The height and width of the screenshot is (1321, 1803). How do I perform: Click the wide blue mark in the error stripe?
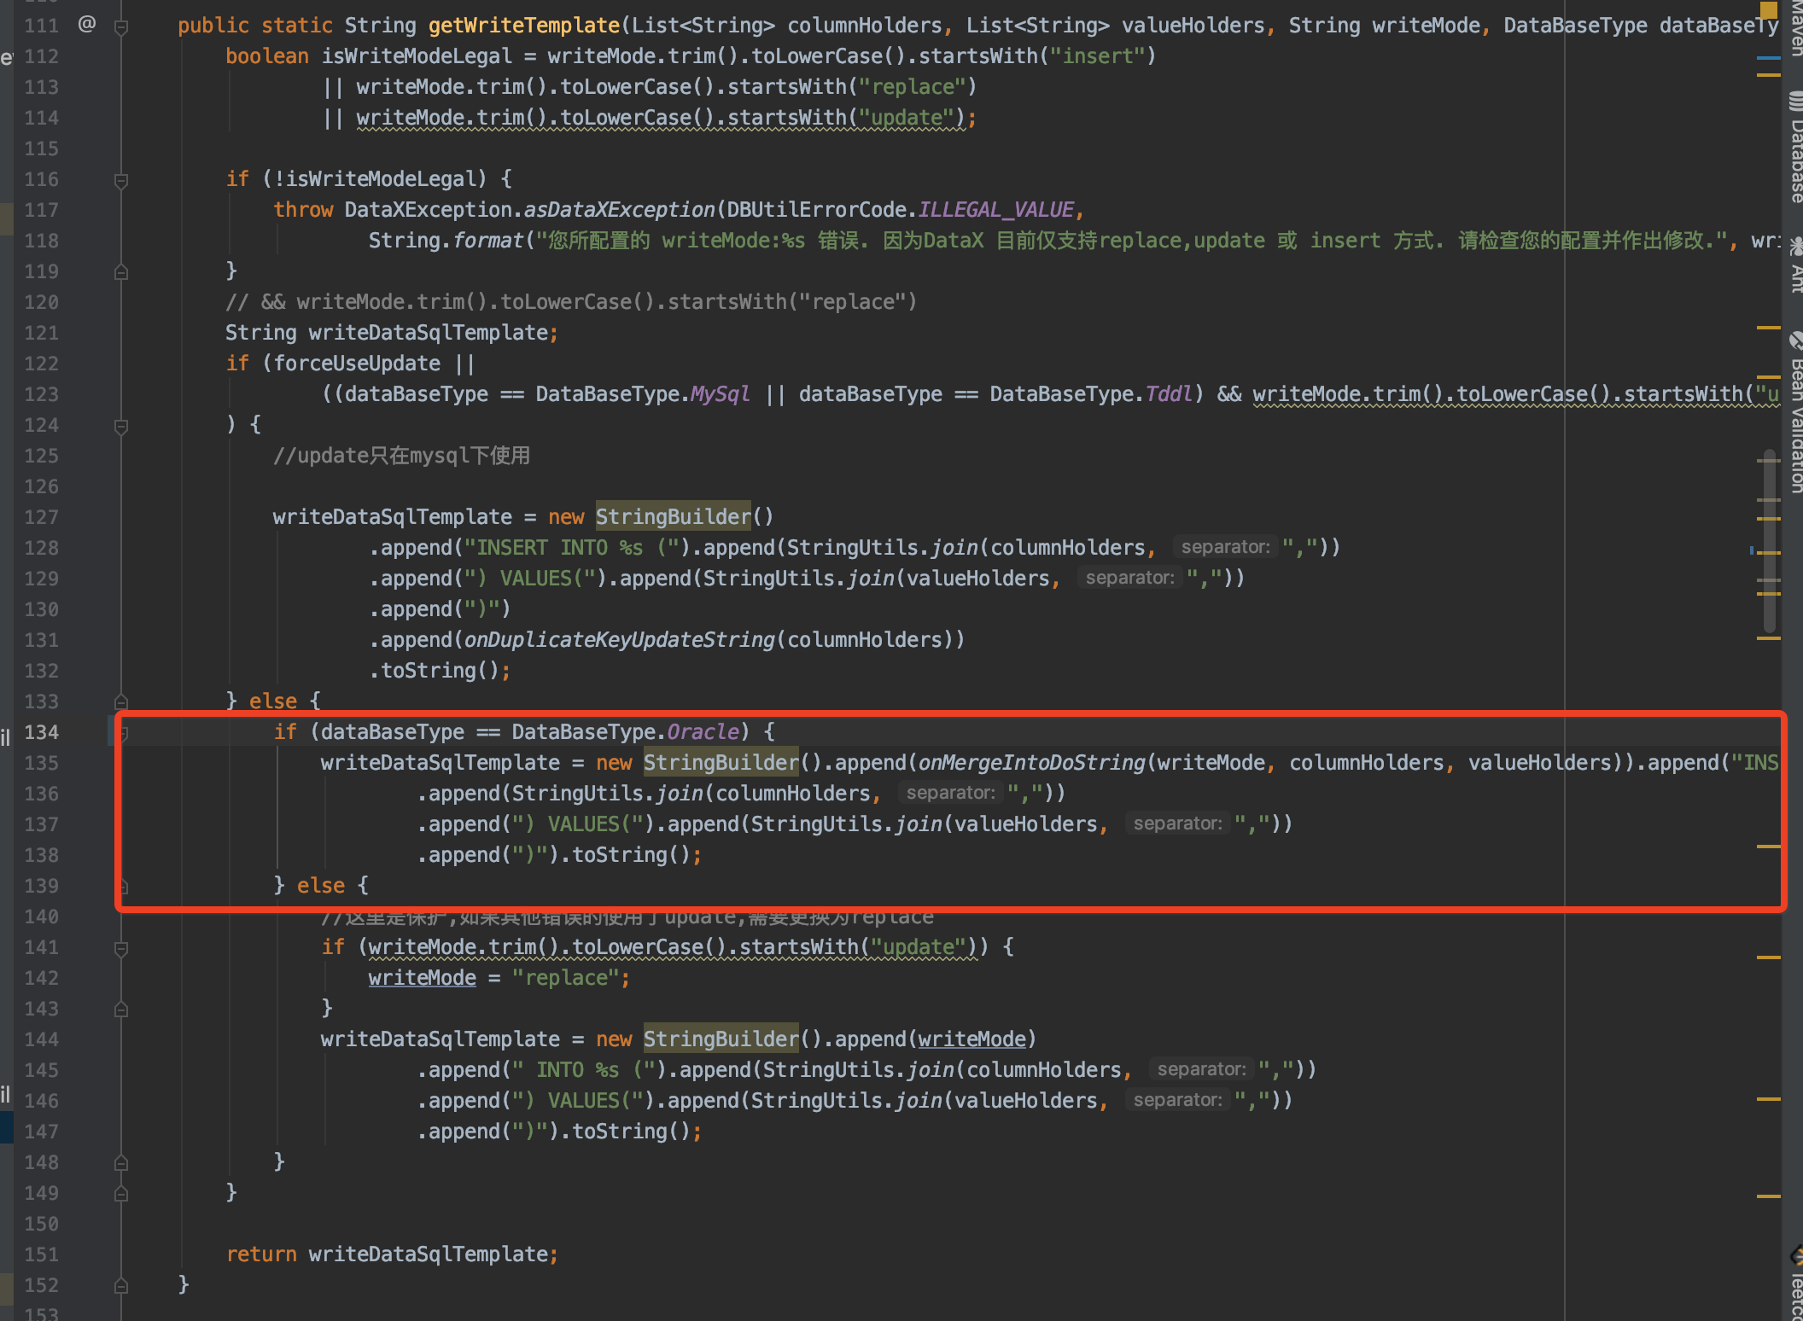pos(1769,58)
